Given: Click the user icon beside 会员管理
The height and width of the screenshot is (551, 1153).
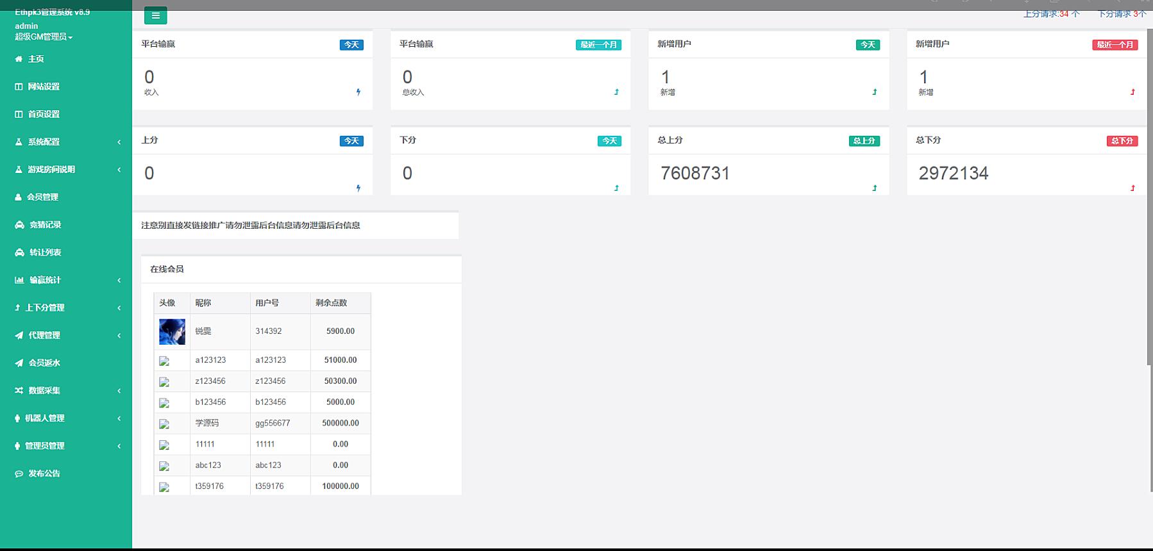Looking at the screenshot, I should [x=19, y=197].
